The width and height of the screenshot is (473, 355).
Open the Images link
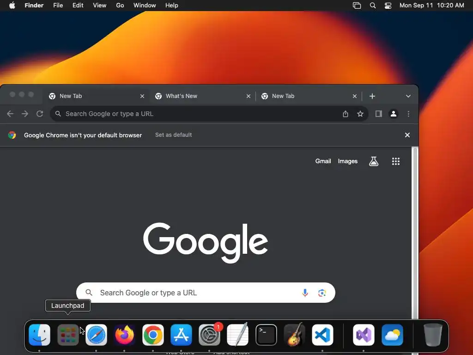(x=347, y=161)
